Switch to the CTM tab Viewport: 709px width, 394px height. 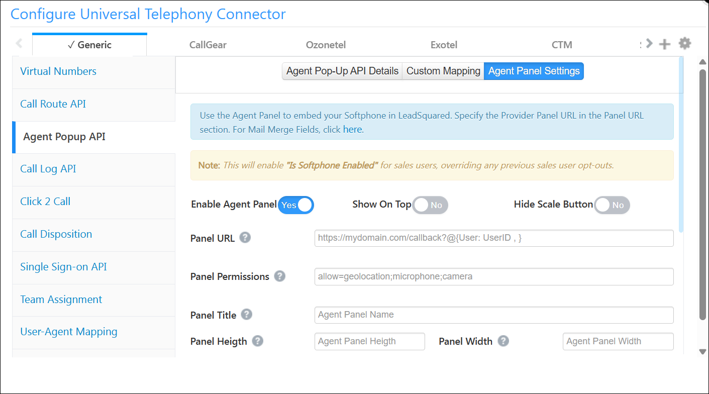[x=562, y=45]
